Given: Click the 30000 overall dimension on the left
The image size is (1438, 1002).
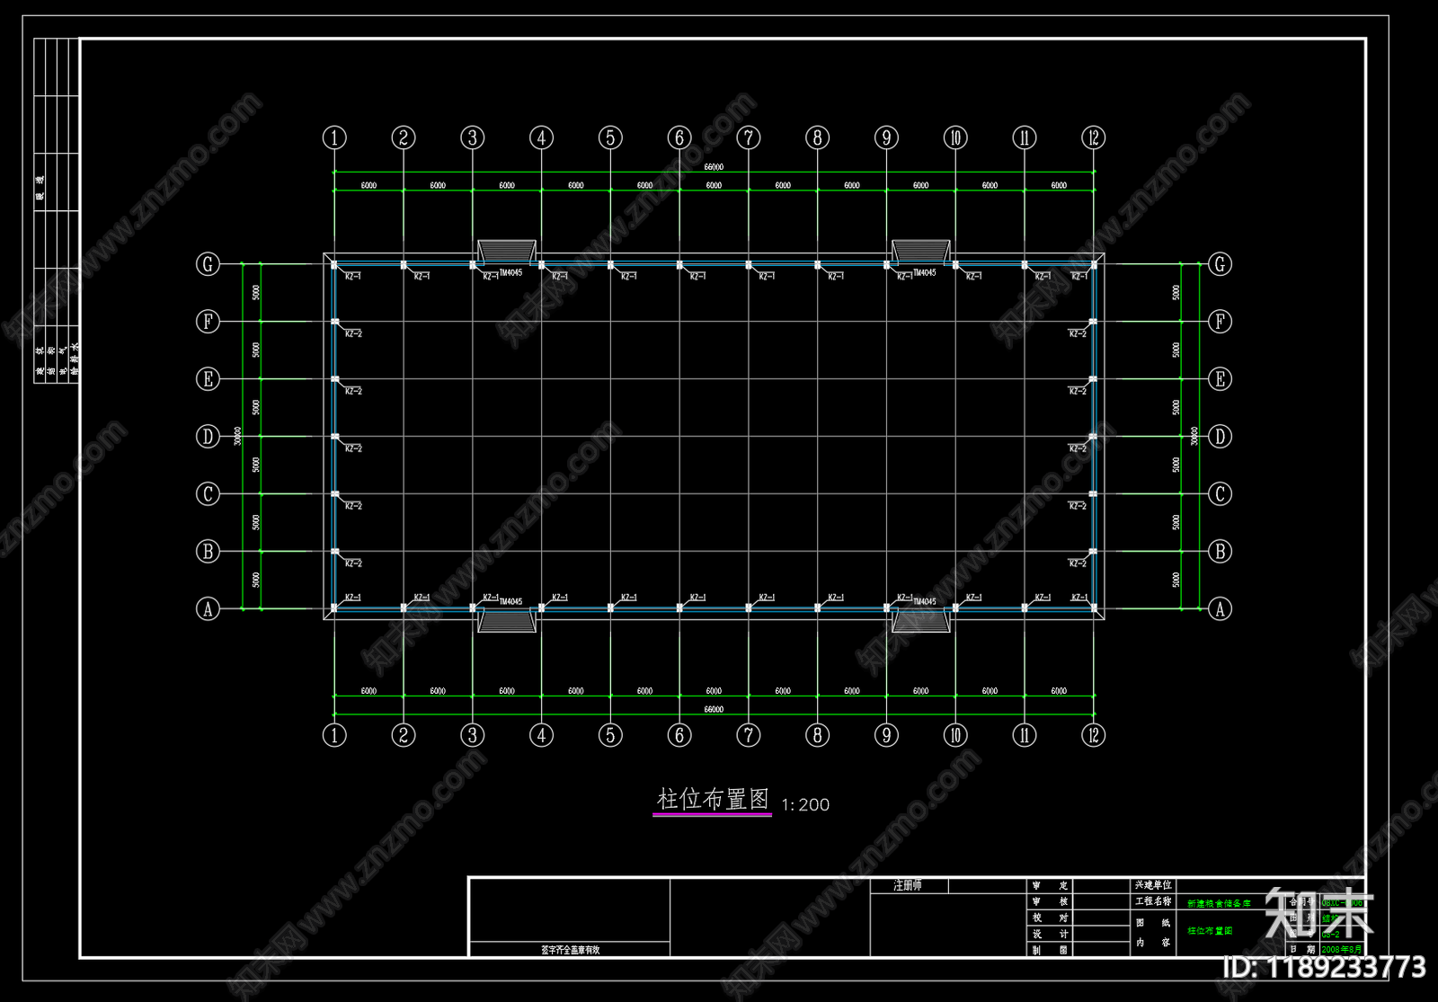Looking at the screenshot, I should pos(237,436).
